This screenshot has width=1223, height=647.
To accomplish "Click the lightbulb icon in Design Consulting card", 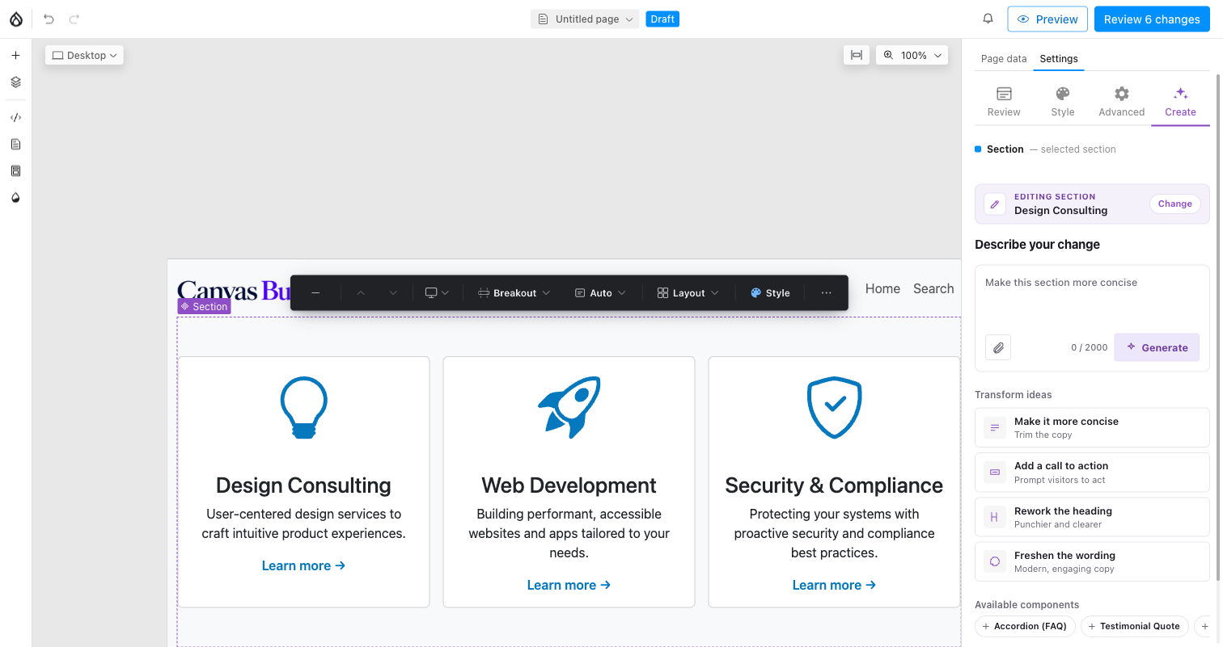I will tap(303, 407).
